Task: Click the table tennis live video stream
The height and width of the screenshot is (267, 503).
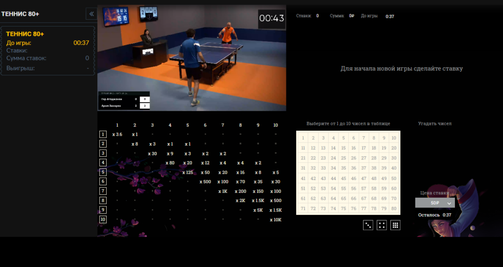Action: pyautogui.click(x=192, y=58)
